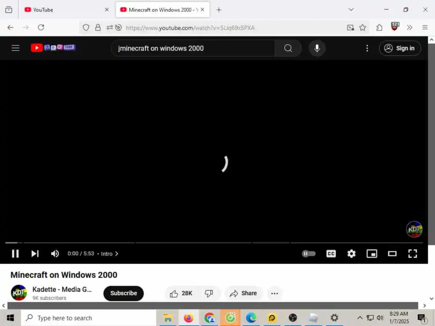435x326 pixels.
Task: Open the Windows Start menu
Action: (x=10, y=318)
